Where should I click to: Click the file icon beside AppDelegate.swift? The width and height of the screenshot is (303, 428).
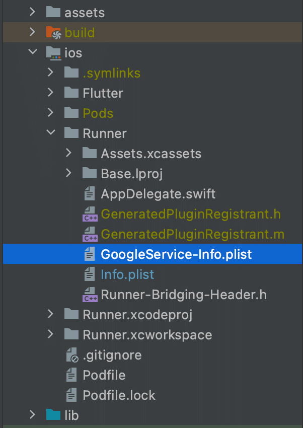point(90,193)
